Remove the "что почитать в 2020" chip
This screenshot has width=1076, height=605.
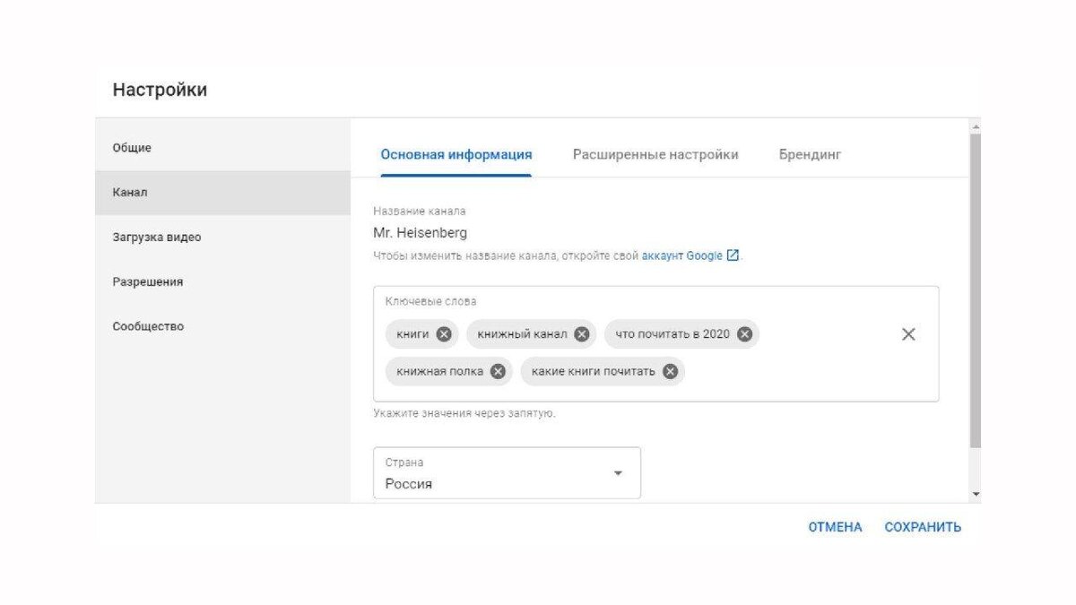point(745,334)
